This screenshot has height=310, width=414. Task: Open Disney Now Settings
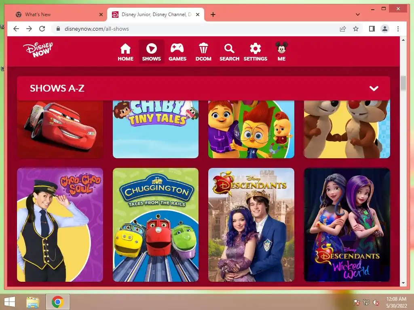[256, 52]
